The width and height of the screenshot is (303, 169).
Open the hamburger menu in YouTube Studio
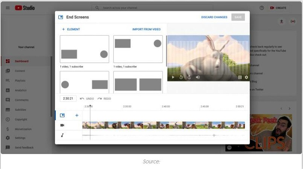tap(8, 8)
